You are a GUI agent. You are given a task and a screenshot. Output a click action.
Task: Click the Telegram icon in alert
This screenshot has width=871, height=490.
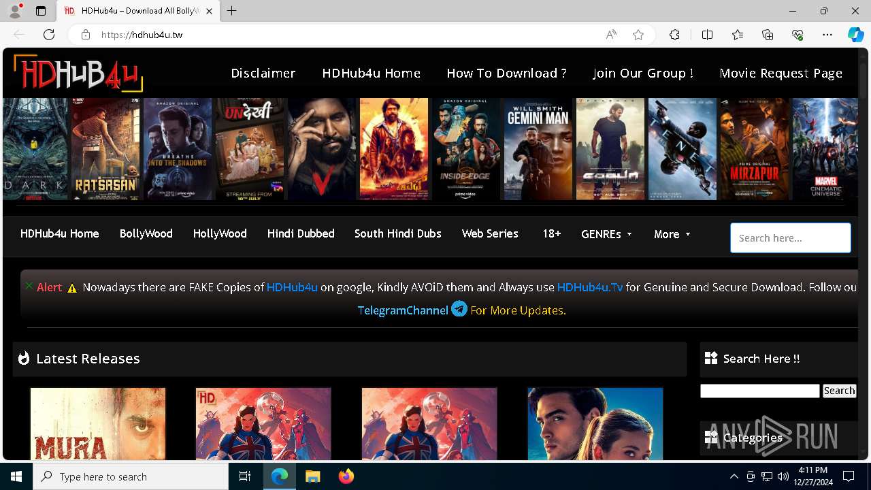[459, 309]
